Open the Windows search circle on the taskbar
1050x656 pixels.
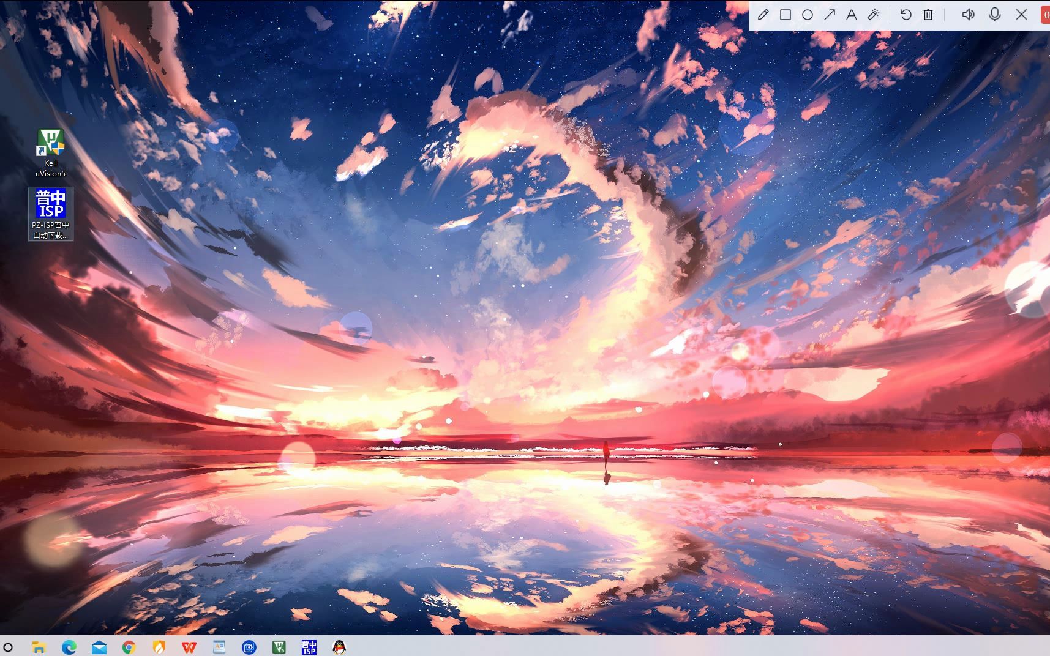pos(8,647)
